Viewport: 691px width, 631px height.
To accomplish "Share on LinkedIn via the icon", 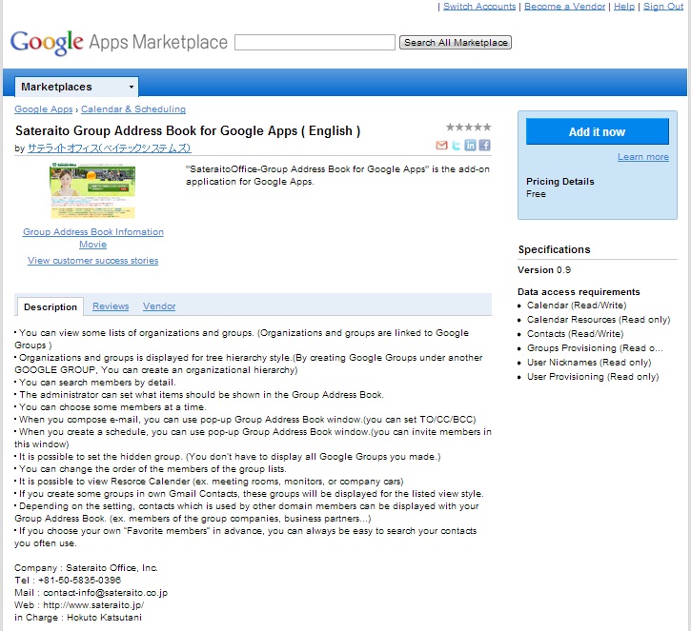I will coord(470,146).
